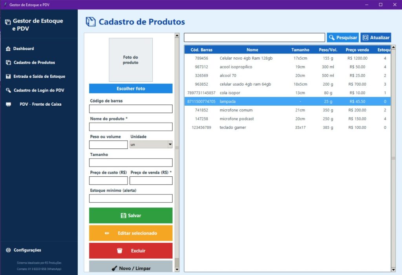Click the product search box
Screen dimensions: 402x275
[x=254, y=37]
